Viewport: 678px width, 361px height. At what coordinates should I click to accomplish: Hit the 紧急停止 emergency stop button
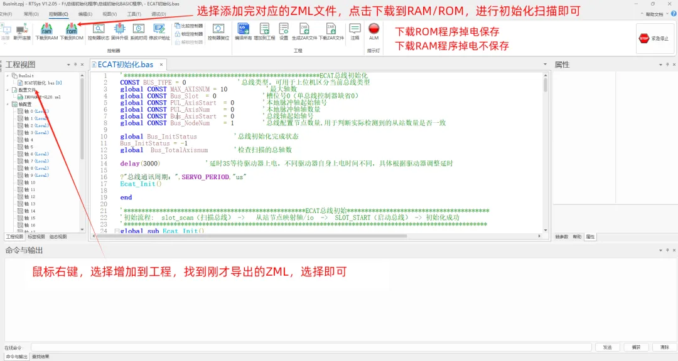click(654, 38)
